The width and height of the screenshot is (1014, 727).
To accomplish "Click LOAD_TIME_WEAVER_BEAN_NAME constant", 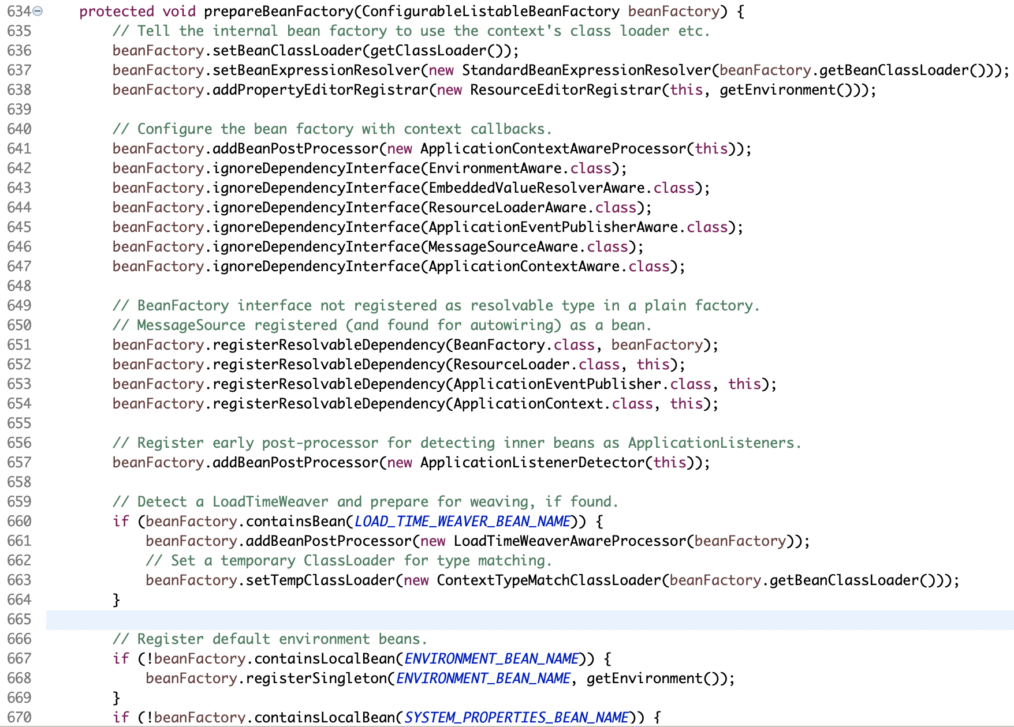I will pyautogui.click(x=463, y=522).
